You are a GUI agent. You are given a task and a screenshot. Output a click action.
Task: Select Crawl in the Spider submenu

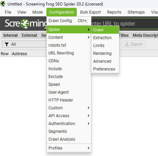click(x=105, y=30)
